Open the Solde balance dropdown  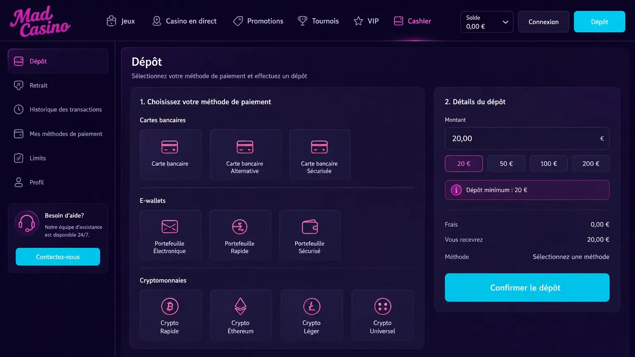[487, 22]
